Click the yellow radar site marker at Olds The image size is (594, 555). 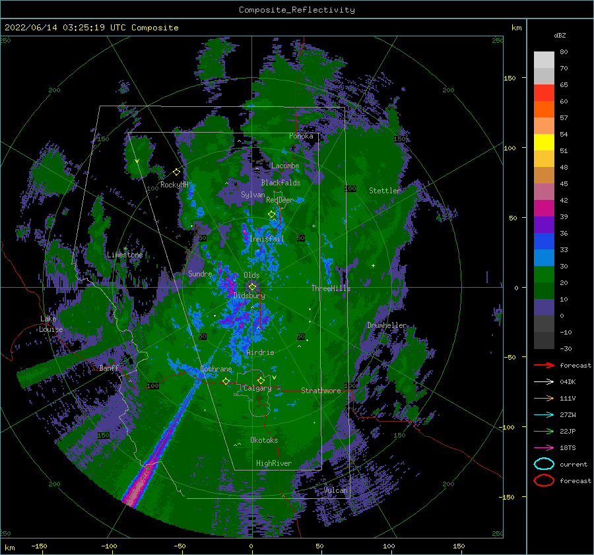(252, 287)
